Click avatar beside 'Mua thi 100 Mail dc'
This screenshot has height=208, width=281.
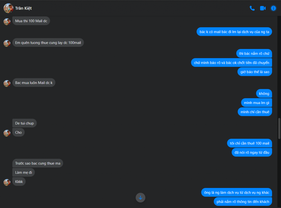(7, 22)
